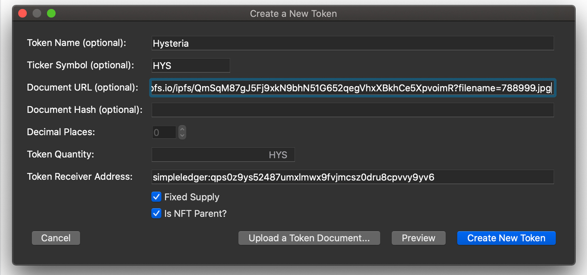Click the Token Name (optional) label
The height and width of the screenshot is (275, 587).
click(x=77, y=43)
